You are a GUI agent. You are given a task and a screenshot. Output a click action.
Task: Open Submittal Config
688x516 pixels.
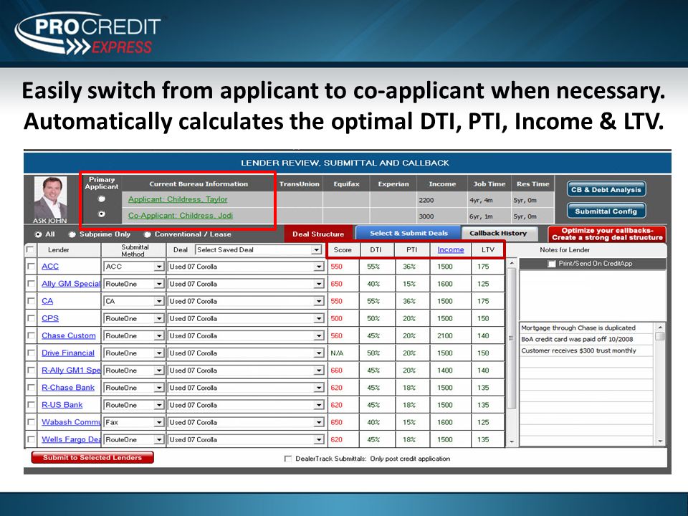[x=606, y=211]
